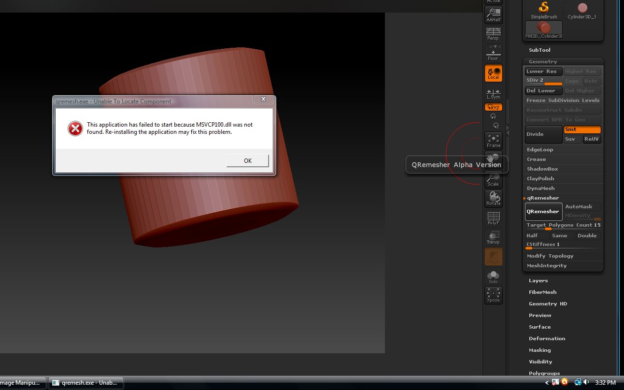Click the Divide button
This screenshot has height=390, width=624.
coord(544,134)
